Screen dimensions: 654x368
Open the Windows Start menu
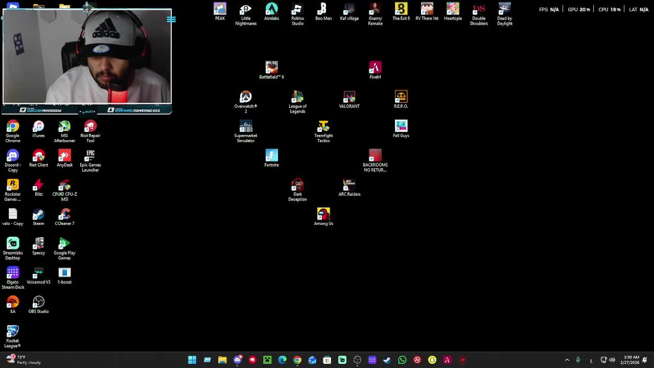(x=192, y=360)
